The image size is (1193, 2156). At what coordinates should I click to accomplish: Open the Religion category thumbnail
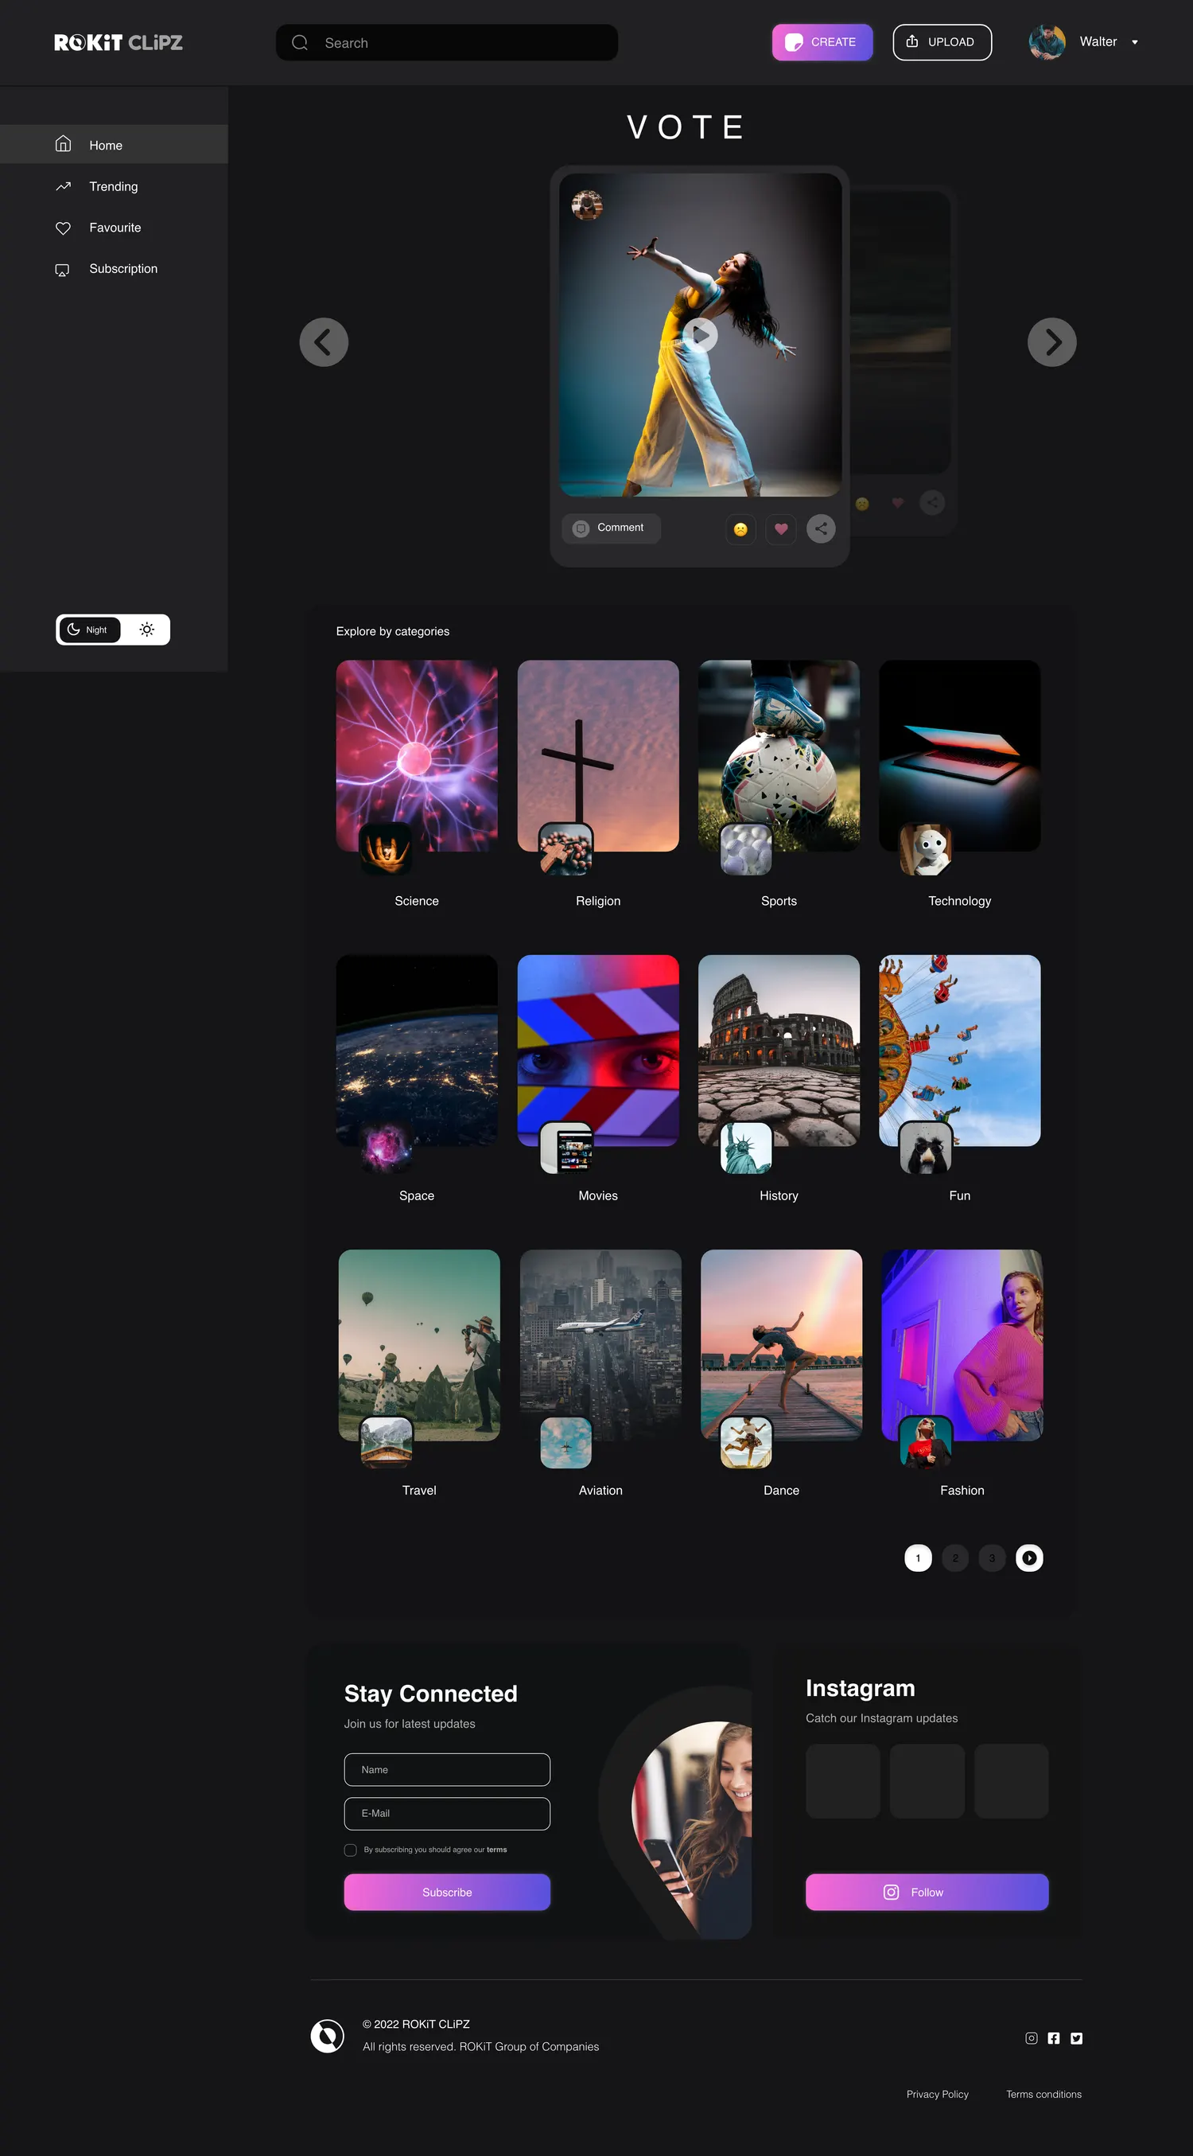point(598,755)
